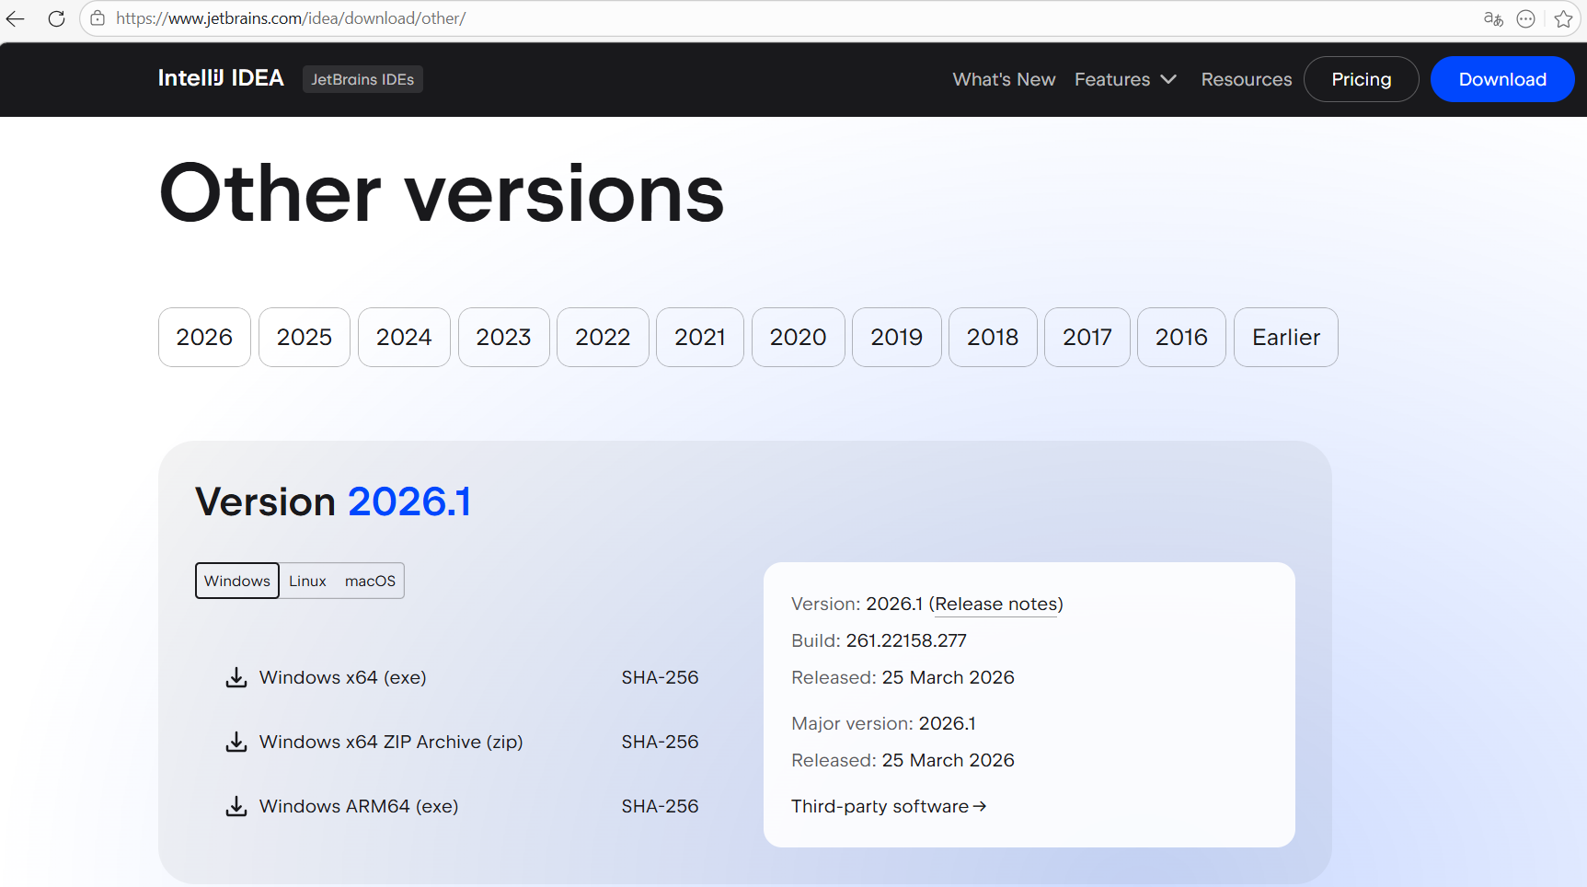The height and width of the screenshot is (887, 1587).
Task: Click download icon for Windows x64 ZIP Archive
Action: [x=236, y=742]
